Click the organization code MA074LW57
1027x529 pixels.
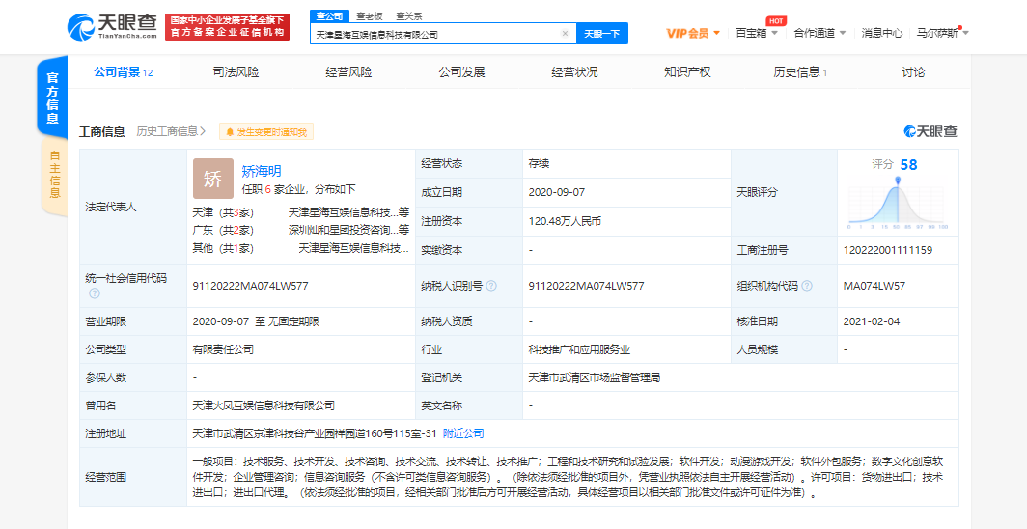(x=874, y=286)
